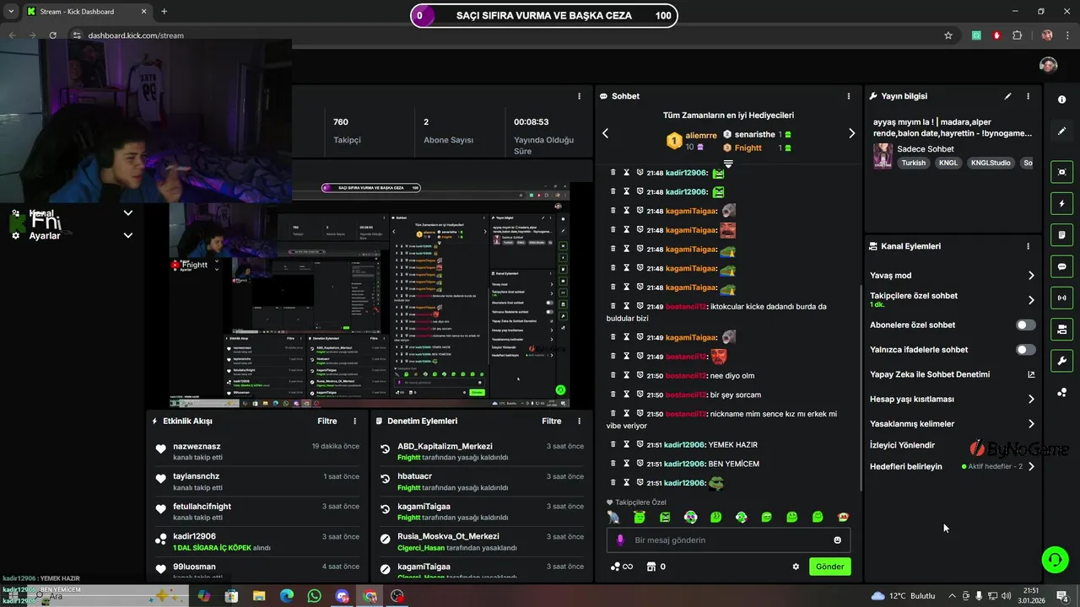The image size is (1080, 607).
Task: Open nazweznasz in activity feed
Action: click(x=197, y=446)
